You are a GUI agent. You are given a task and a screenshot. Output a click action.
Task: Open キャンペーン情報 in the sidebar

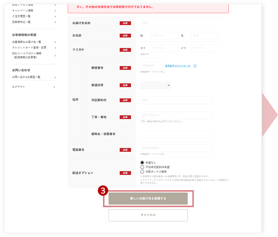click(x=23, y=11)
